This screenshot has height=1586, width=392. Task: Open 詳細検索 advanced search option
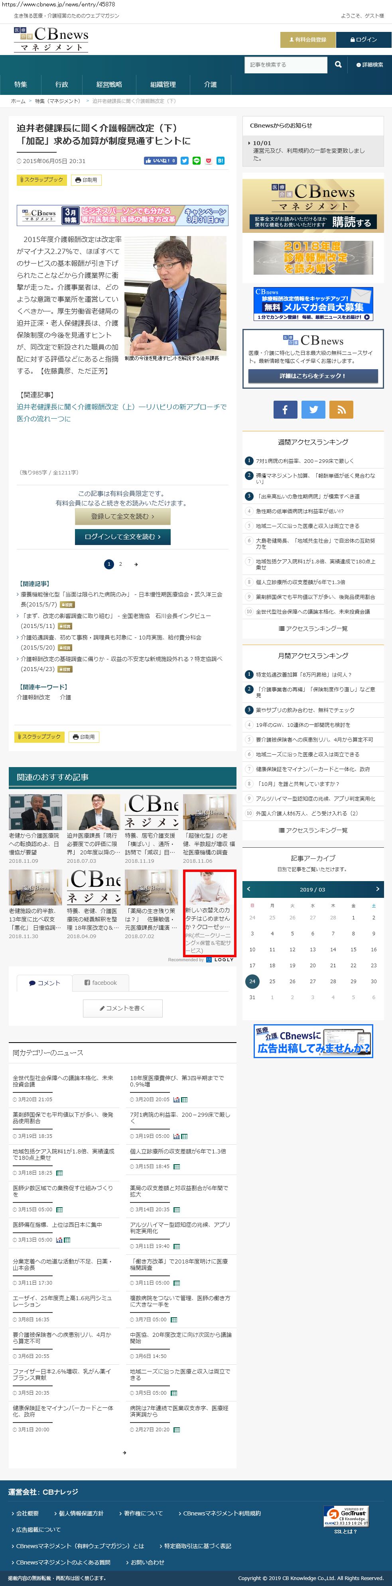(370, 65)
